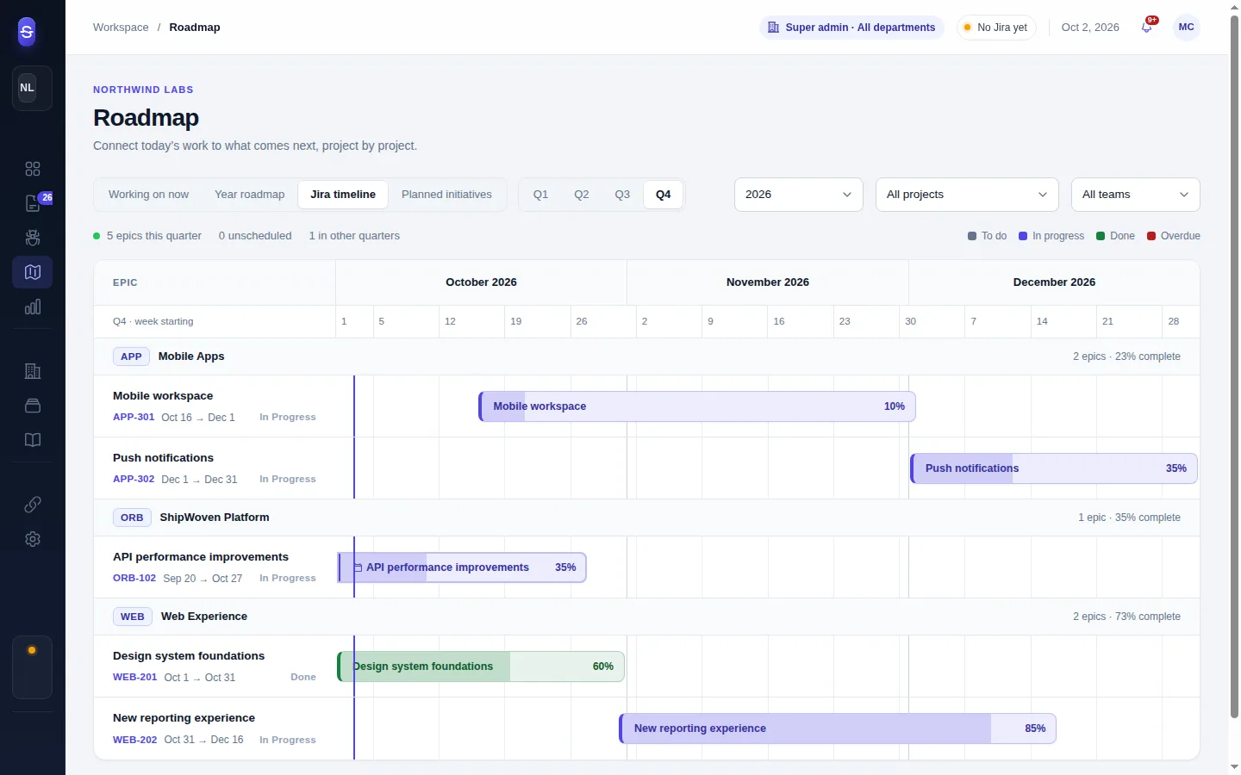Click the 1 in other quarters text
Viewport: 1241px width, 775px height.
(x=354, y=236)
